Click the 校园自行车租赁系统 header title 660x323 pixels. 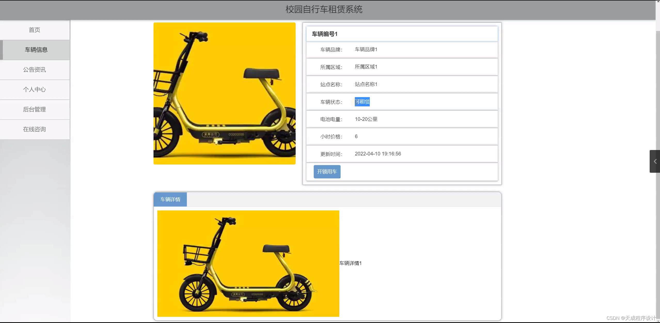324,10
